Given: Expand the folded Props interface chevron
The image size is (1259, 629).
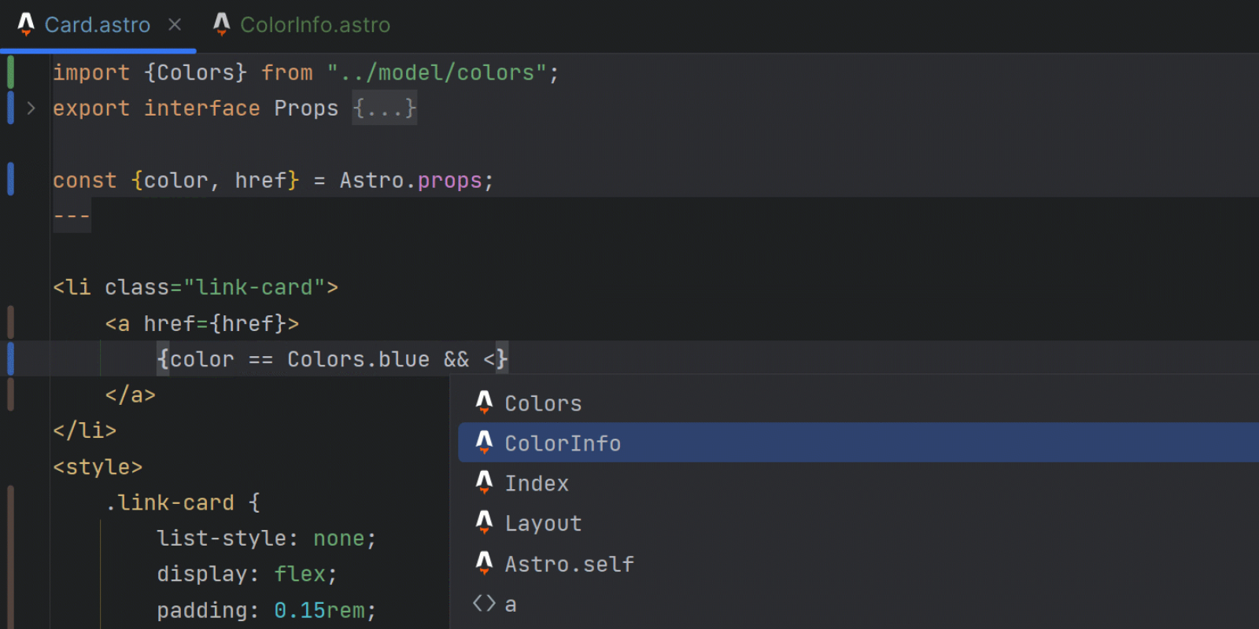Looking at the screenshot, I should coord(31,109).
